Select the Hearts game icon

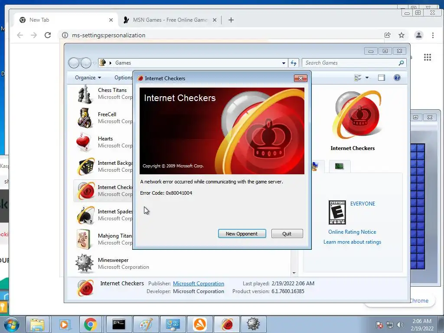[x=83, y=142]
